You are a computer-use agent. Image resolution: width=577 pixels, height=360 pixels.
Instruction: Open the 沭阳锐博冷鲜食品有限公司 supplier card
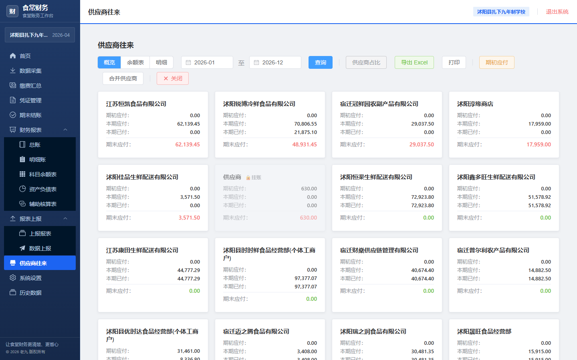270,125
